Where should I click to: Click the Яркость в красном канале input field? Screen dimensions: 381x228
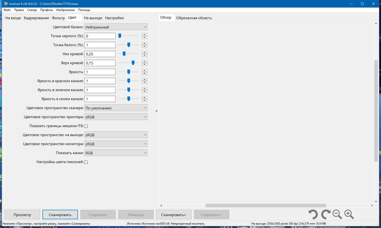click(x=100, y=81)
